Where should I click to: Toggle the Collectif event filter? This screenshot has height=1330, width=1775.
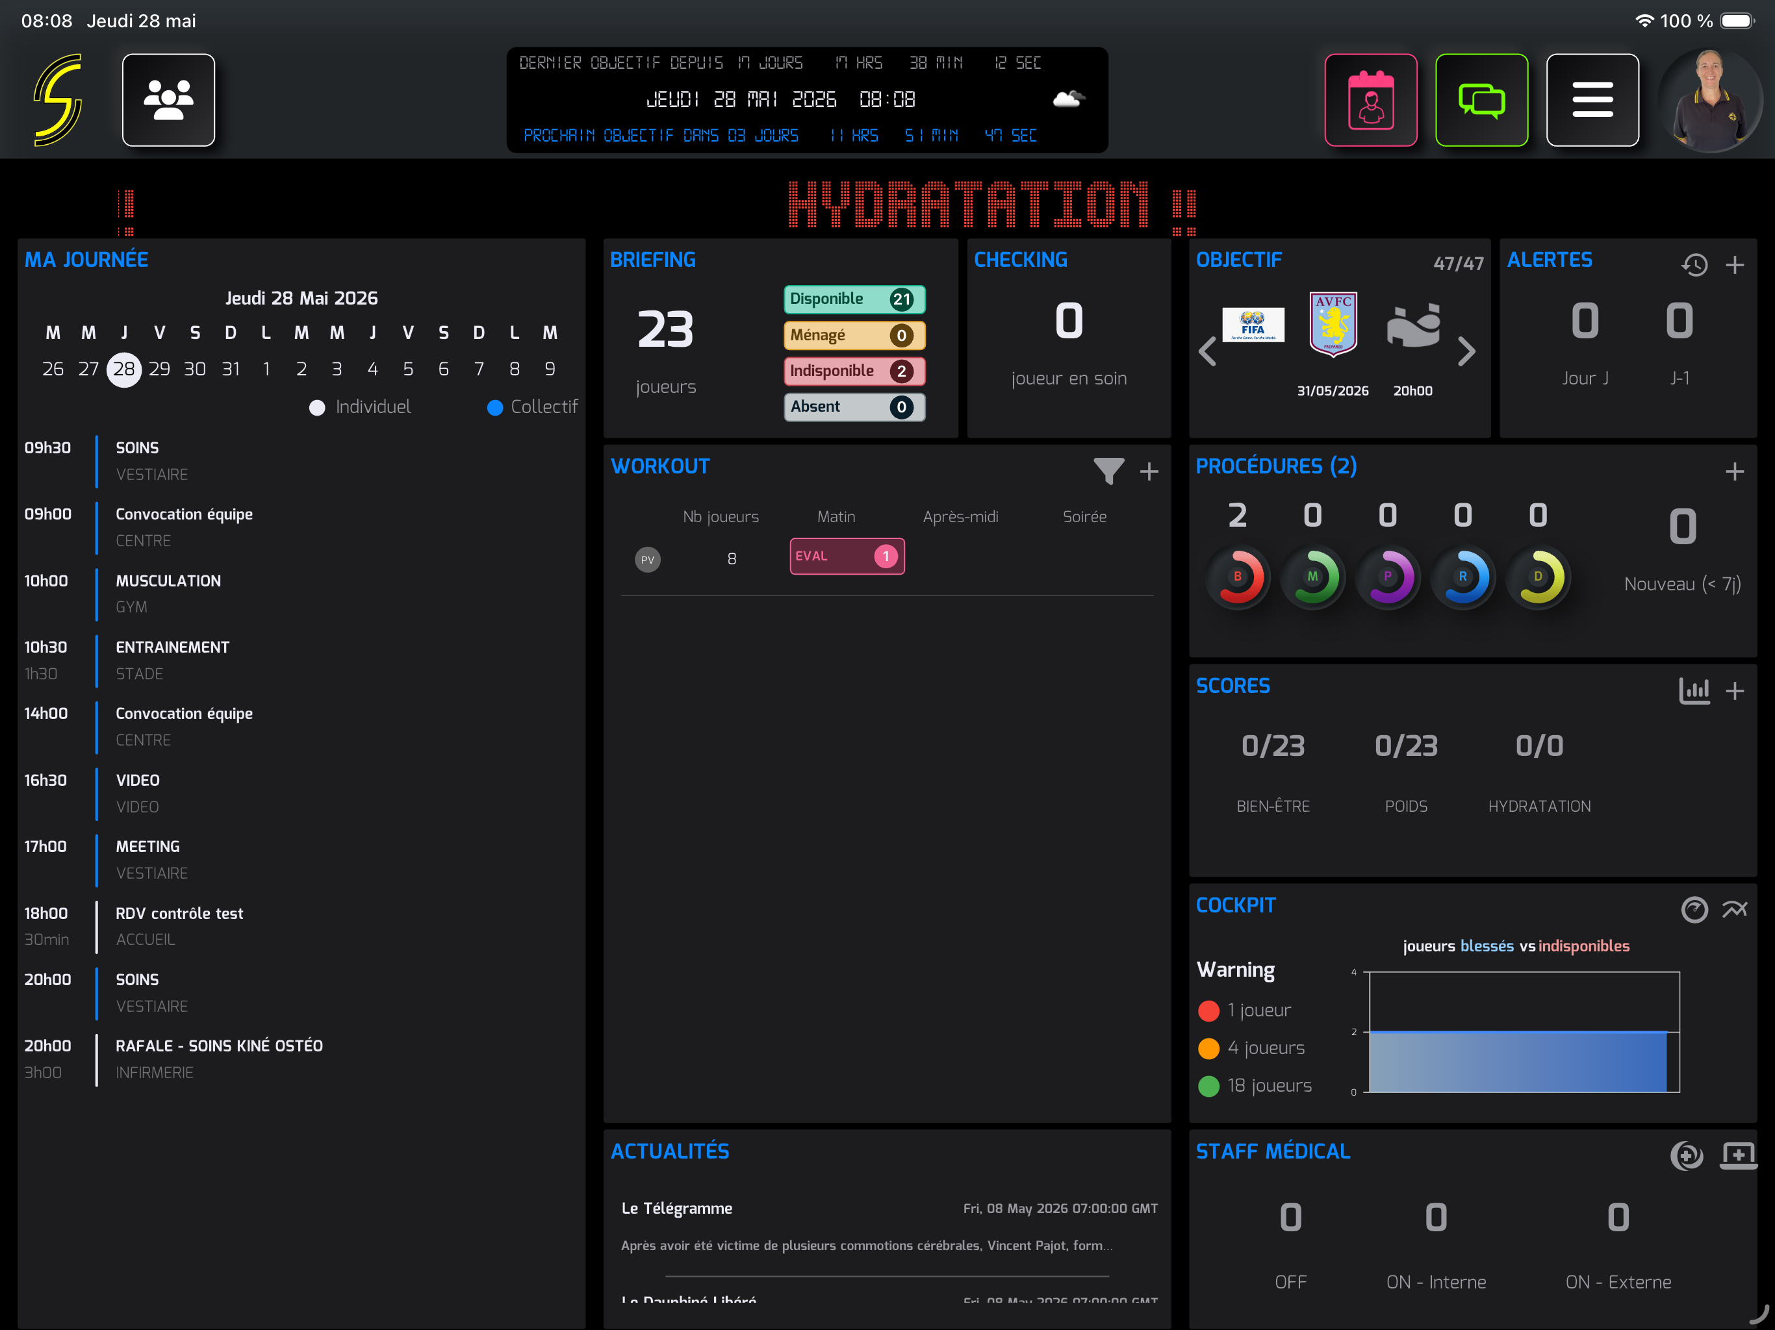(x=532, y=407)
